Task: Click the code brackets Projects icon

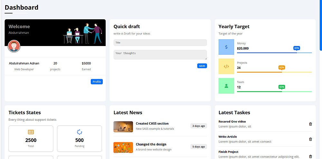Action: click(x=226, y=66)
